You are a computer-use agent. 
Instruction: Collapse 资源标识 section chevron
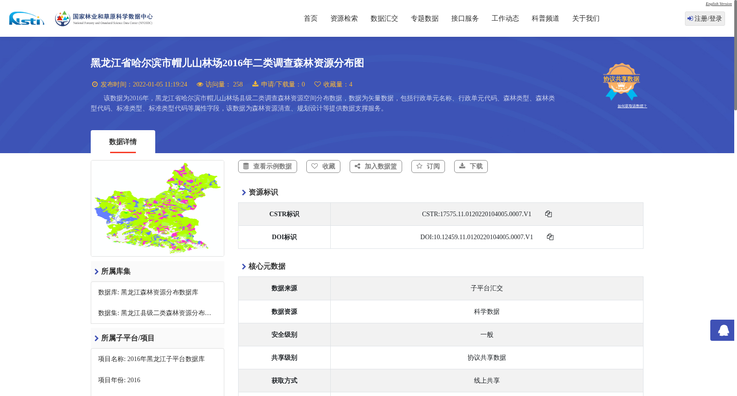point(244,193)
